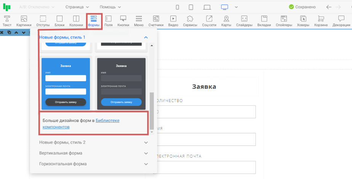
Task: Open the Картинки images tool
Action: (24, 21)
